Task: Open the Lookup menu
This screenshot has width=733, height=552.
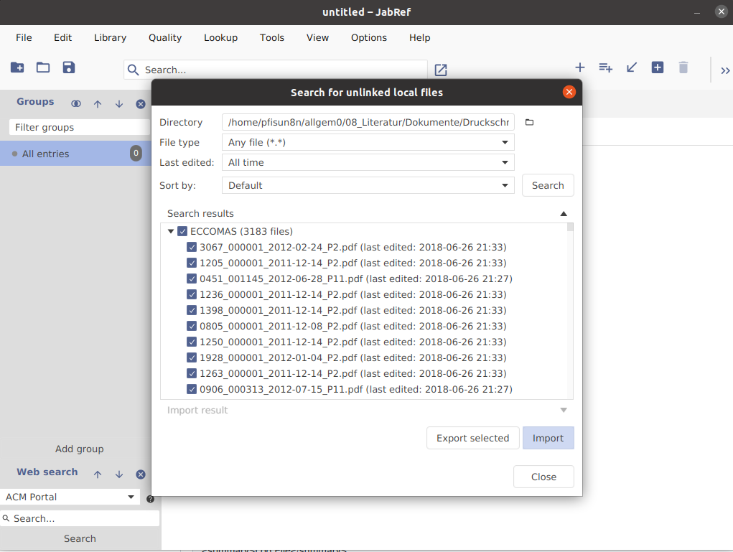Action: coord(220,37)
